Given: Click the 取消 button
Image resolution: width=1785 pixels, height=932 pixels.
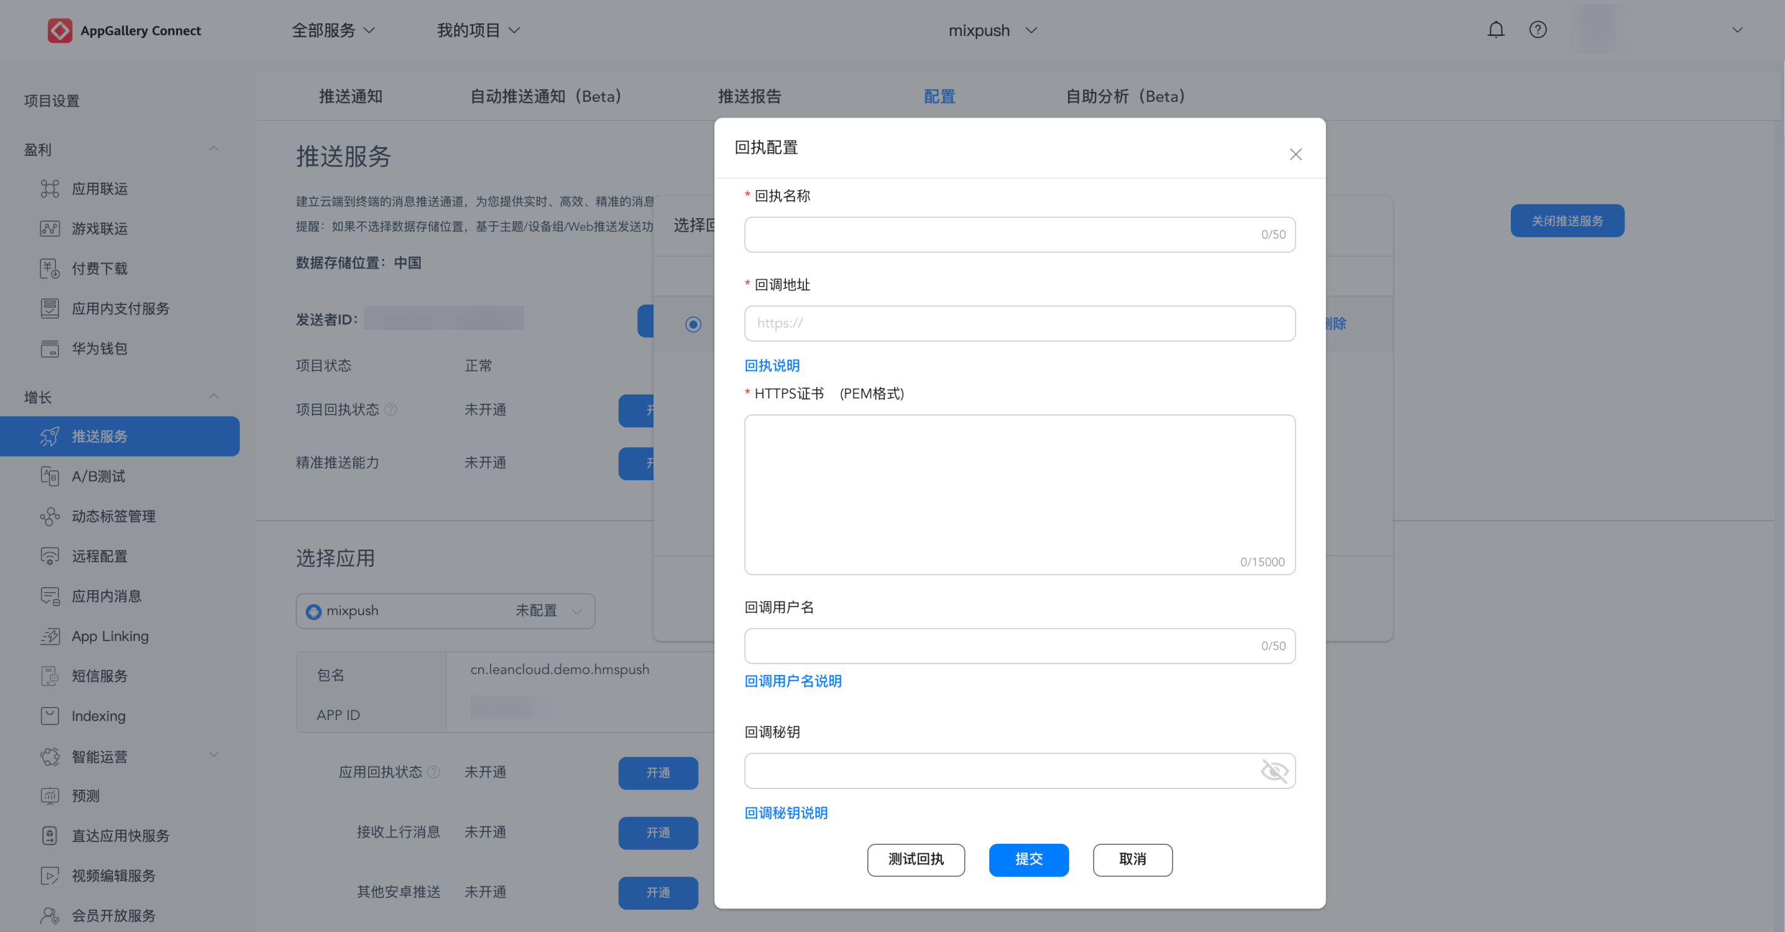Looking at the screenshot, I should pyautogui.click(x=1133, y=860).
